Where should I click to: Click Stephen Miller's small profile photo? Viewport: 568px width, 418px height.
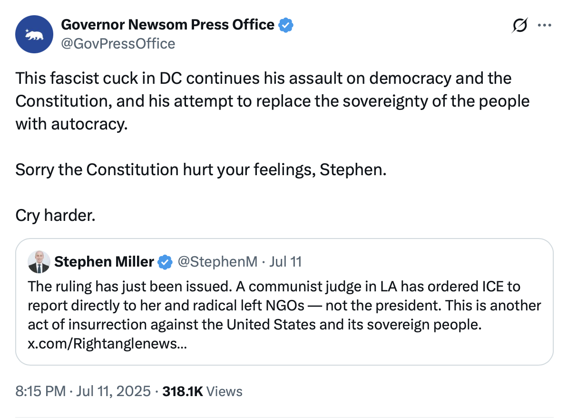pyautogui.click(x=39, y=261)
